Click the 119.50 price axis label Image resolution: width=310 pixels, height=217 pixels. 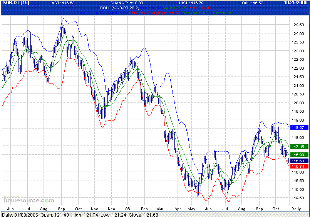[x=298, y=111]
